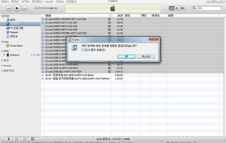Switch to Cover Flow view icon

pyautogui.click(x=182, y=8)
